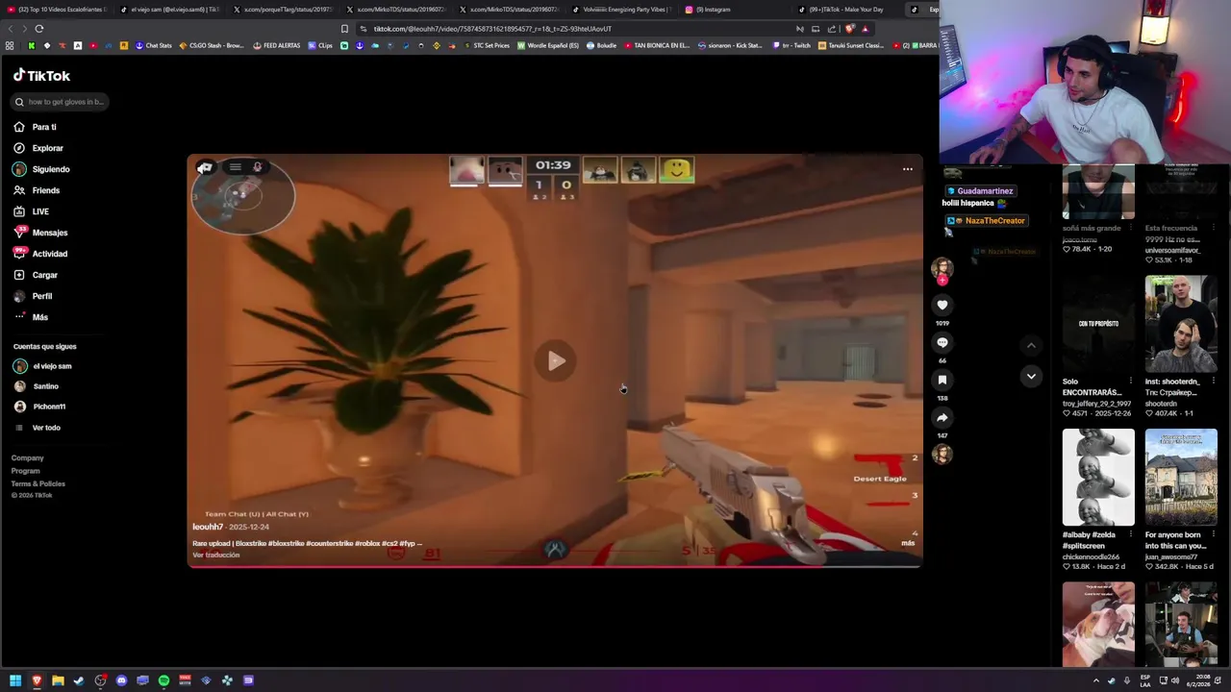Open the FEED ALERTAS bookmark
Image resolution: width=1231 pixels, height=692 pixels.
pos(277,45)
